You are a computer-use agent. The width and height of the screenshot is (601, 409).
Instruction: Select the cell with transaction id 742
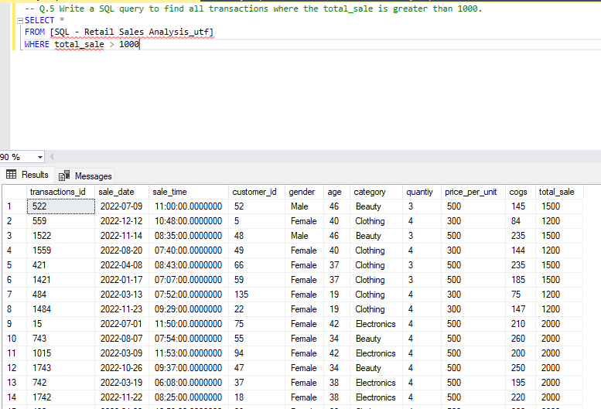tap(60, 383)
